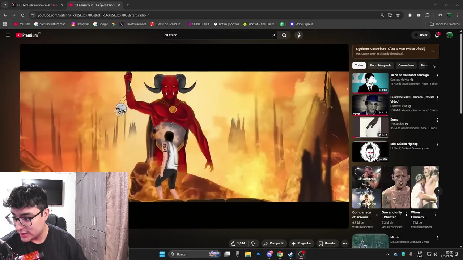Open the Preguntar ask button
The image size is (463, 260).
(301, 243)
